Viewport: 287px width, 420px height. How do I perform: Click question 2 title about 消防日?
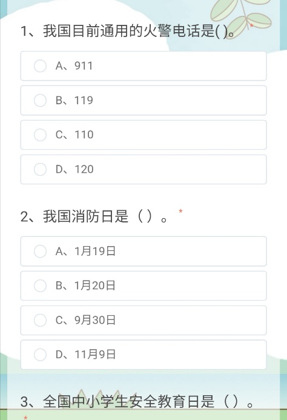click(x=94, y=216)
